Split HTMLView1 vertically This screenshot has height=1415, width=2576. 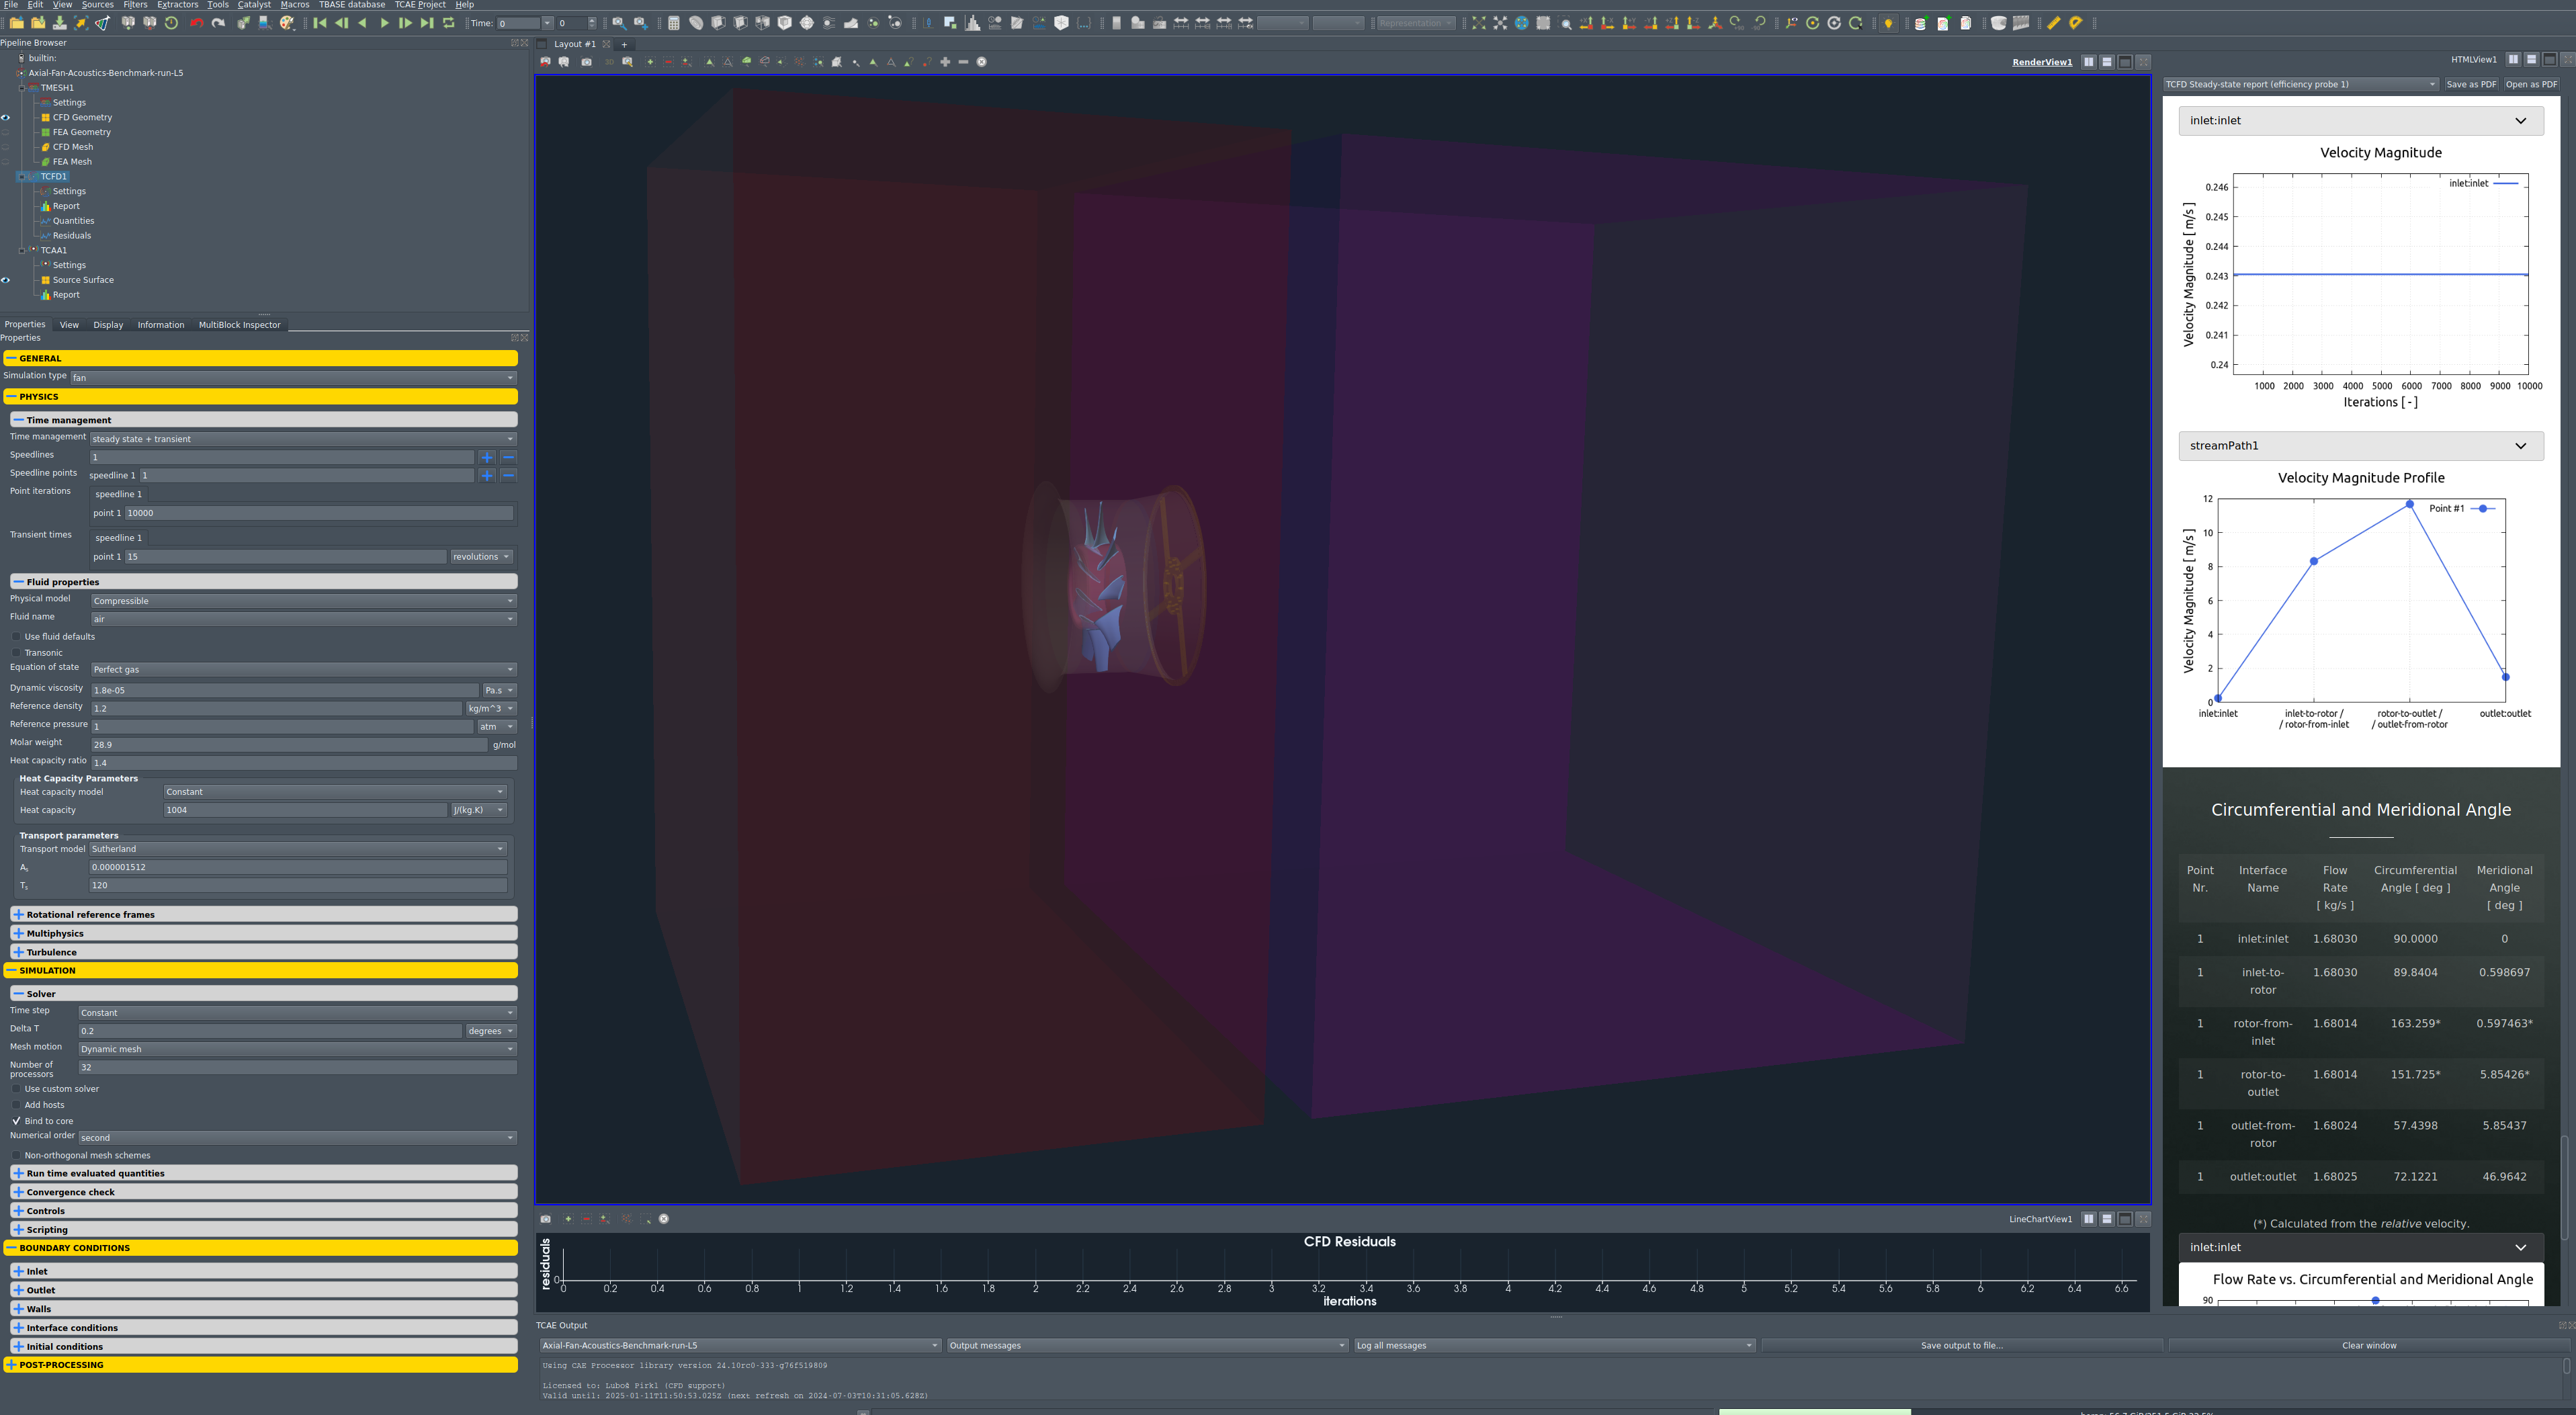[x=2531, y=59]
